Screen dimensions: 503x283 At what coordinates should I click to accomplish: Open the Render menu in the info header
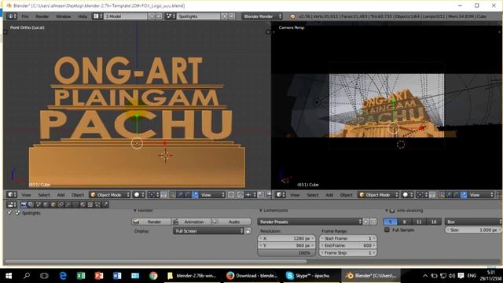pyautogui.click(x=42, y=17)
